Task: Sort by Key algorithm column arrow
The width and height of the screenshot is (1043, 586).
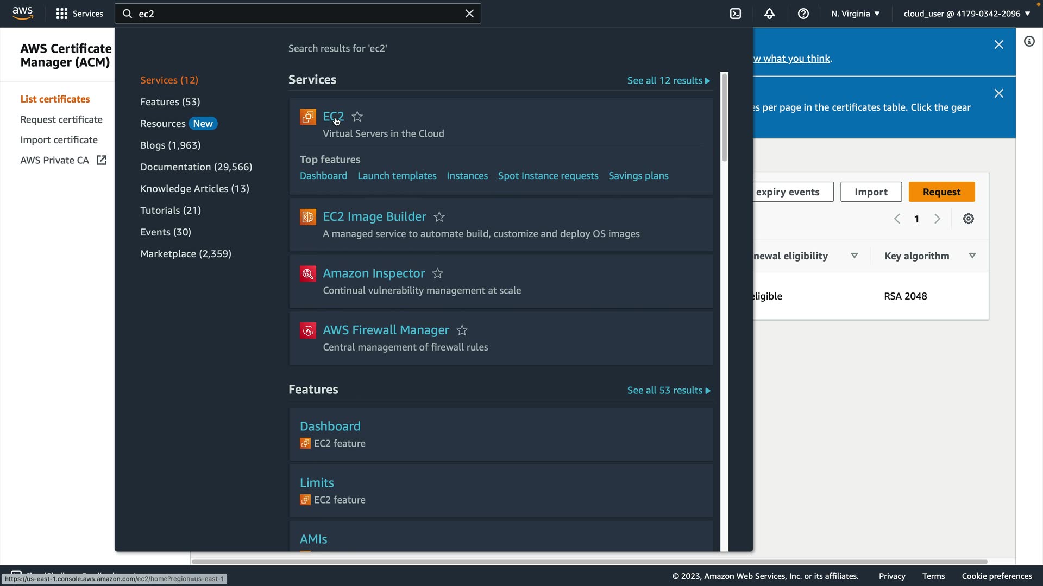Action: (x=972, y=256)
